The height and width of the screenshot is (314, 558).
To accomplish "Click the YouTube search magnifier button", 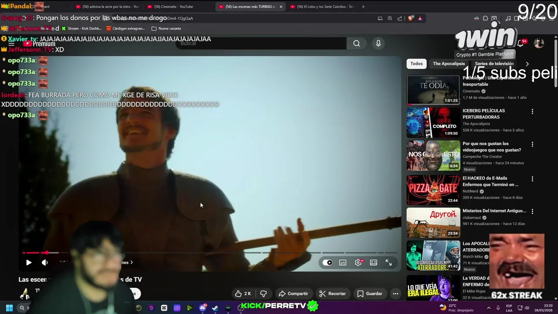I will point(357,43).
